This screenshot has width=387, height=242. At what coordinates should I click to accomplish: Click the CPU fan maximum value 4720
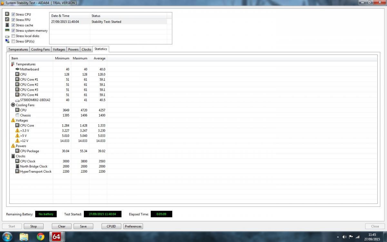[84, 110]
